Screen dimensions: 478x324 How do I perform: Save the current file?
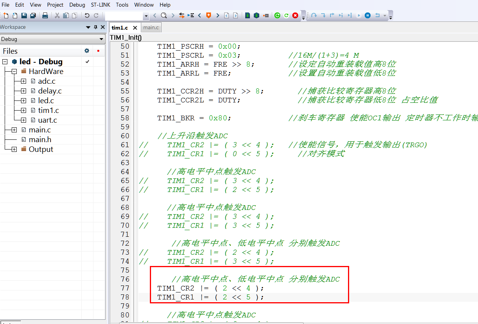[24, 16]
